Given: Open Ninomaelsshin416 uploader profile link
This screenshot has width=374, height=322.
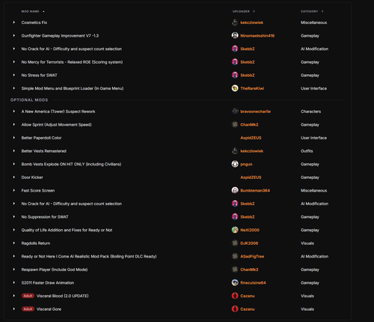Looking at the screenshot, I should (x=257, y=36).
